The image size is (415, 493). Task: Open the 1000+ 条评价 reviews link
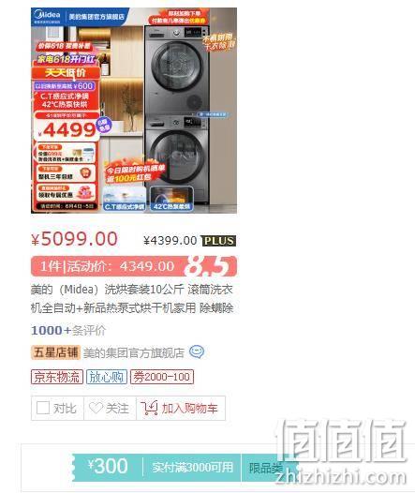pos(68,331)
